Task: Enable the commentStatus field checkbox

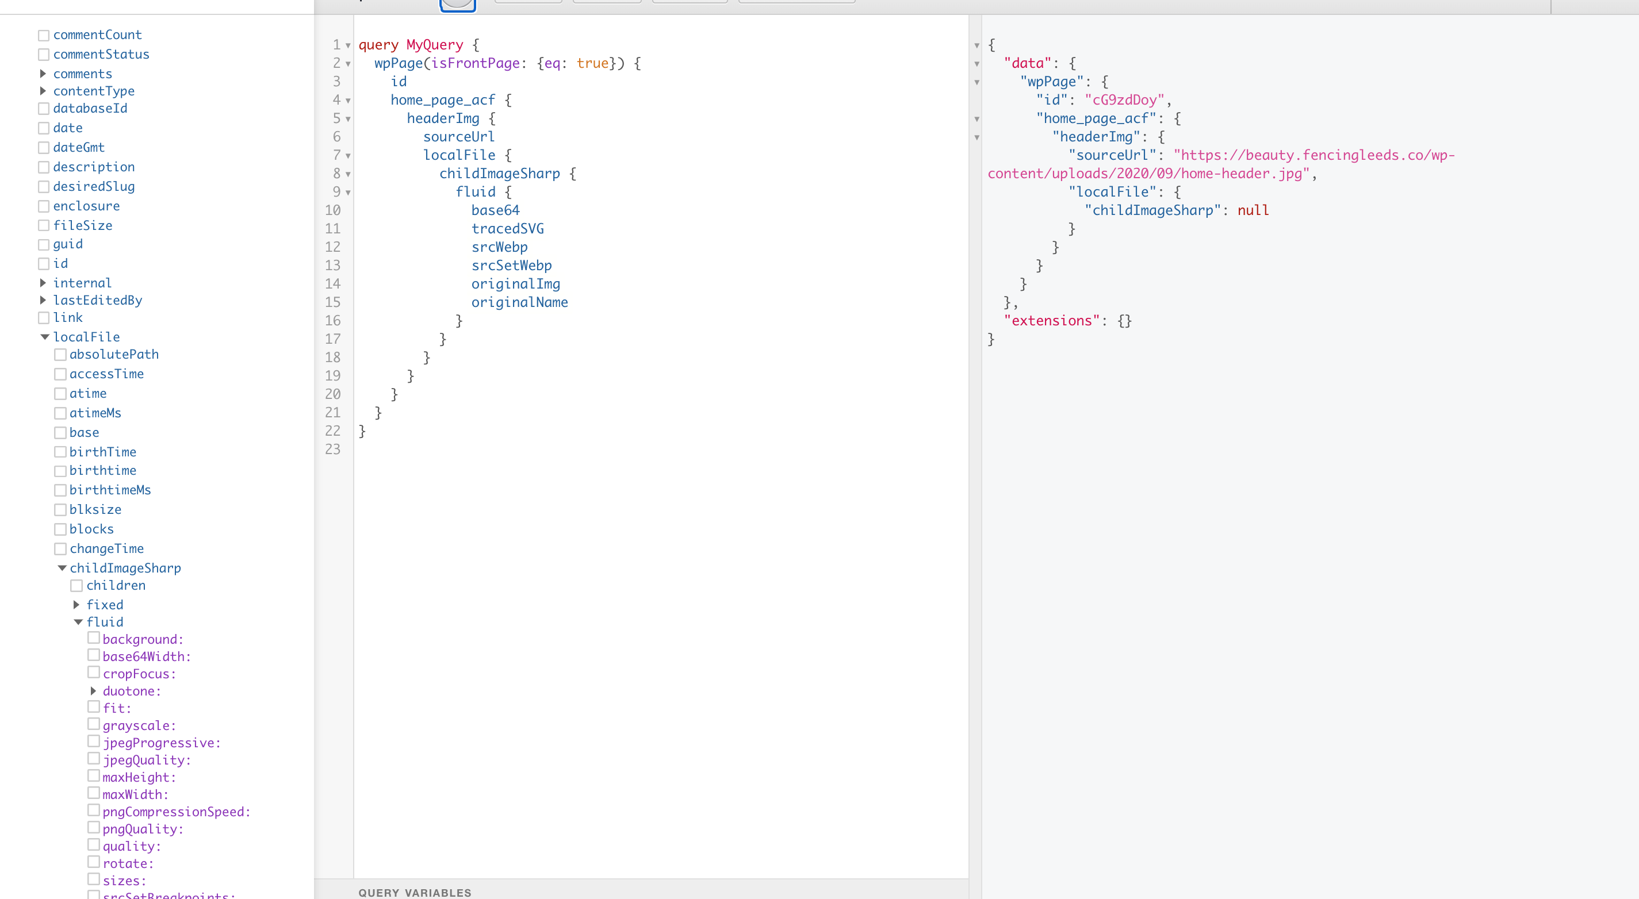Action: (x=44, y=55)
